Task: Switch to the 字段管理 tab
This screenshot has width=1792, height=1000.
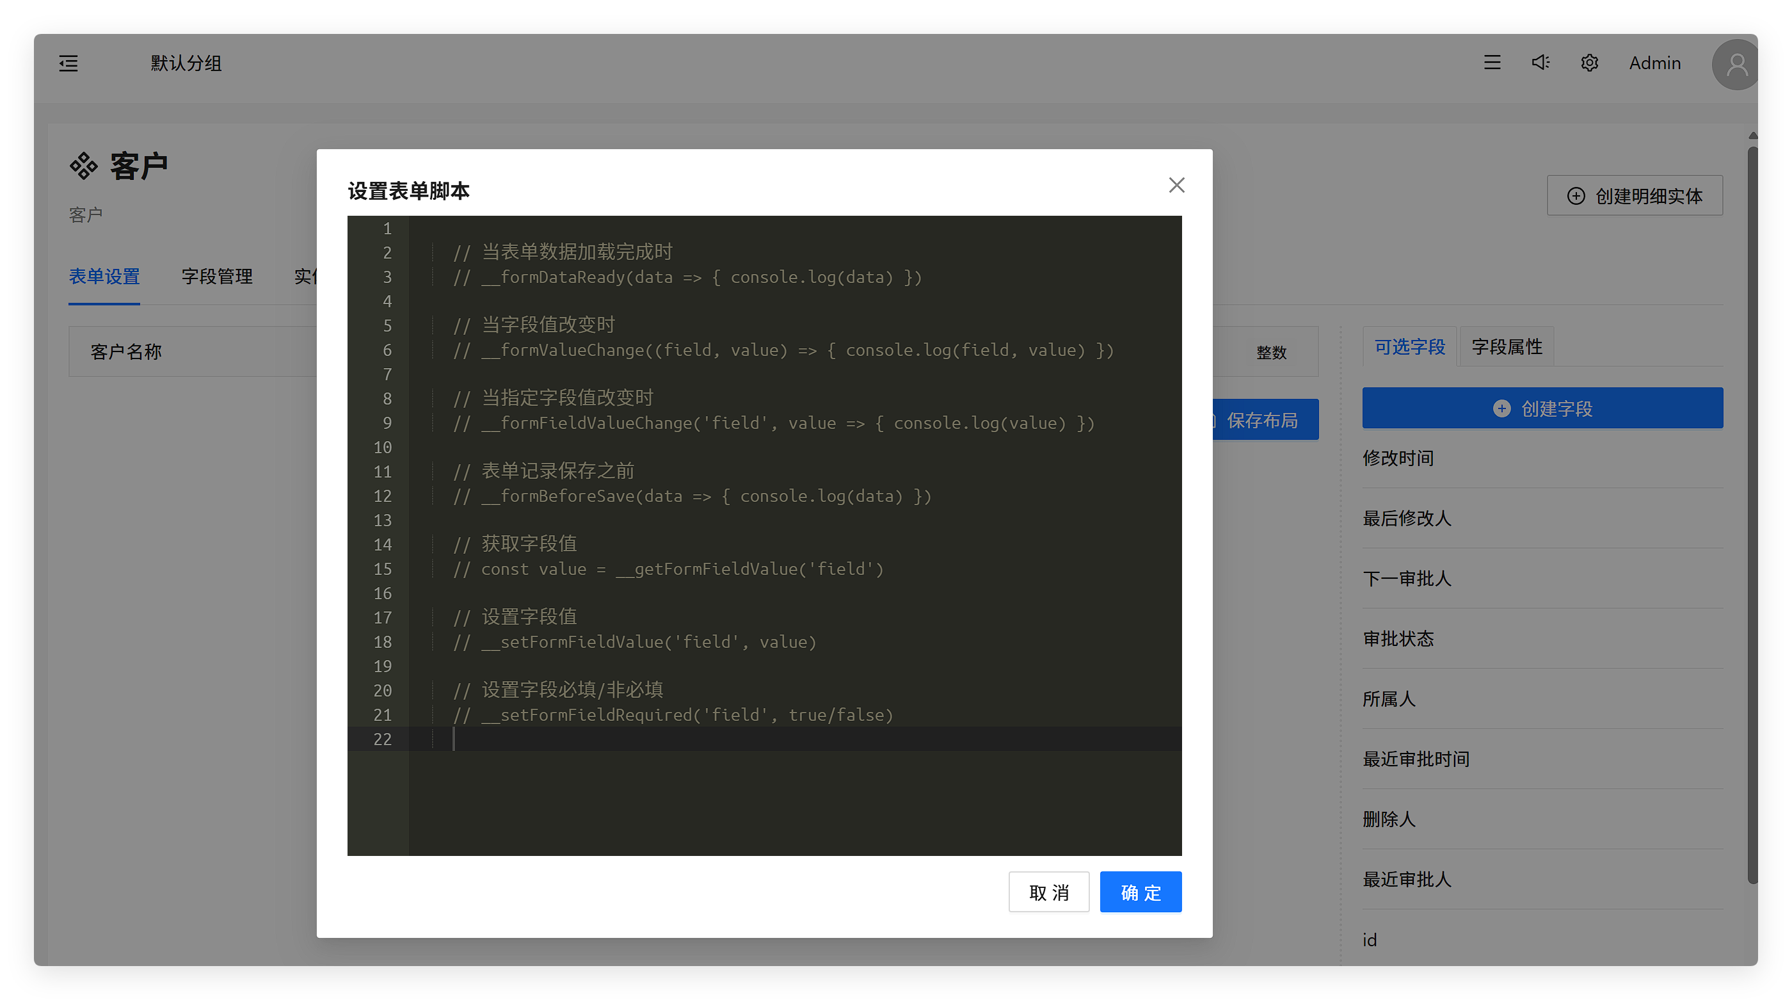Action: point(217,277)
